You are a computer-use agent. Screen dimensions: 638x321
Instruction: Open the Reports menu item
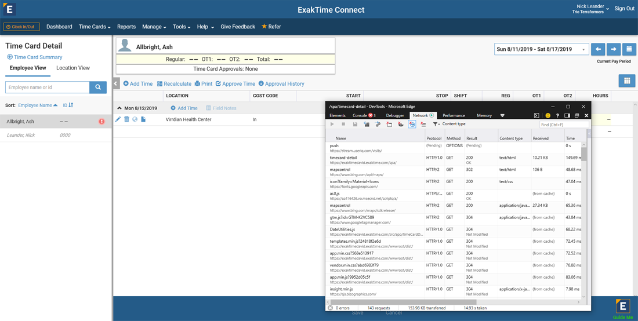click(126, 27)
